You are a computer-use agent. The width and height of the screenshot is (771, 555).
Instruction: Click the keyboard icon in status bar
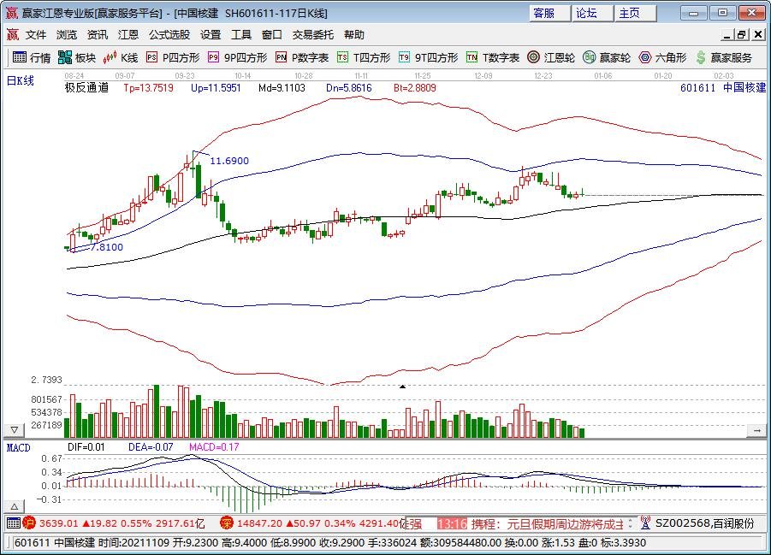[x=14, y=523]
